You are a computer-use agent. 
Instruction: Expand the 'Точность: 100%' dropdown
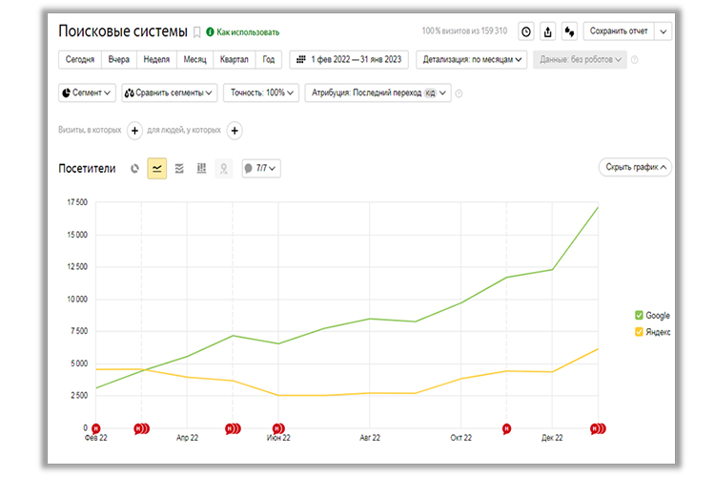click(260, 93)
